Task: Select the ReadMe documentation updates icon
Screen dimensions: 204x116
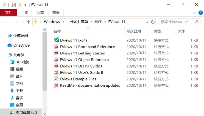Action: tap(56, 86)
